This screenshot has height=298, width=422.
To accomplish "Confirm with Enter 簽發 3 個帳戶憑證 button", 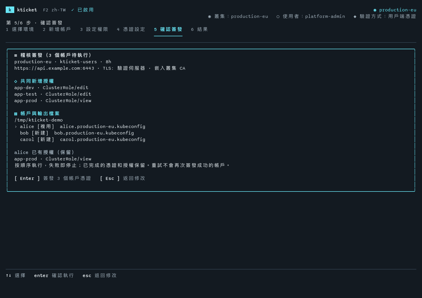I will (x=53, y=178).
